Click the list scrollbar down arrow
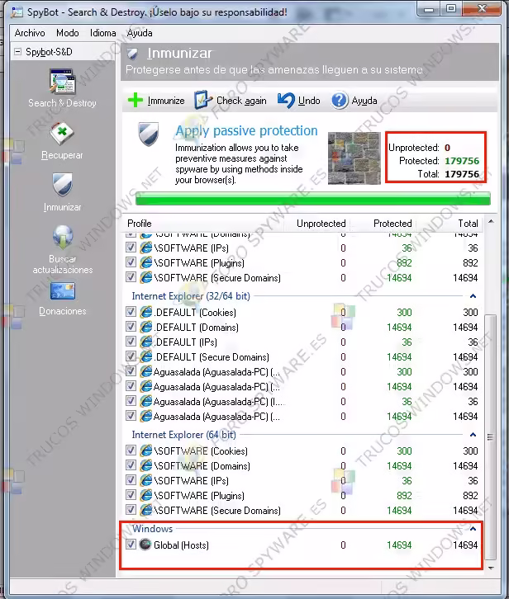 [x=491, y=568]
